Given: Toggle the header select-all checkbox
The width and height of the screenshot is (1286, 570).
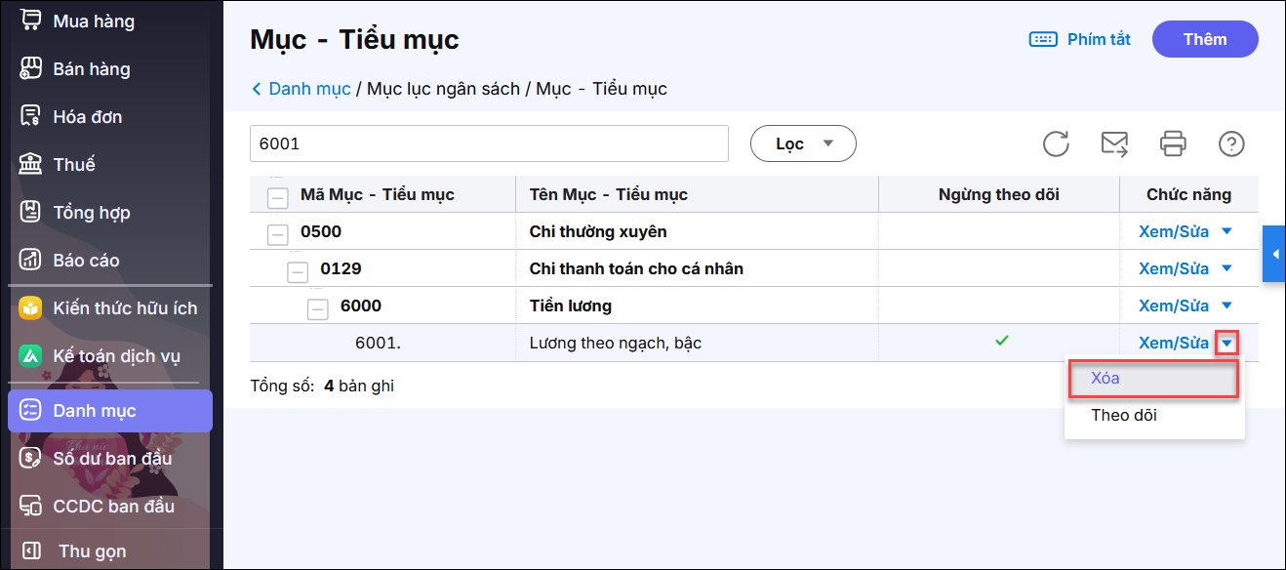Looking at the screenshot, I should click(278, 198).
